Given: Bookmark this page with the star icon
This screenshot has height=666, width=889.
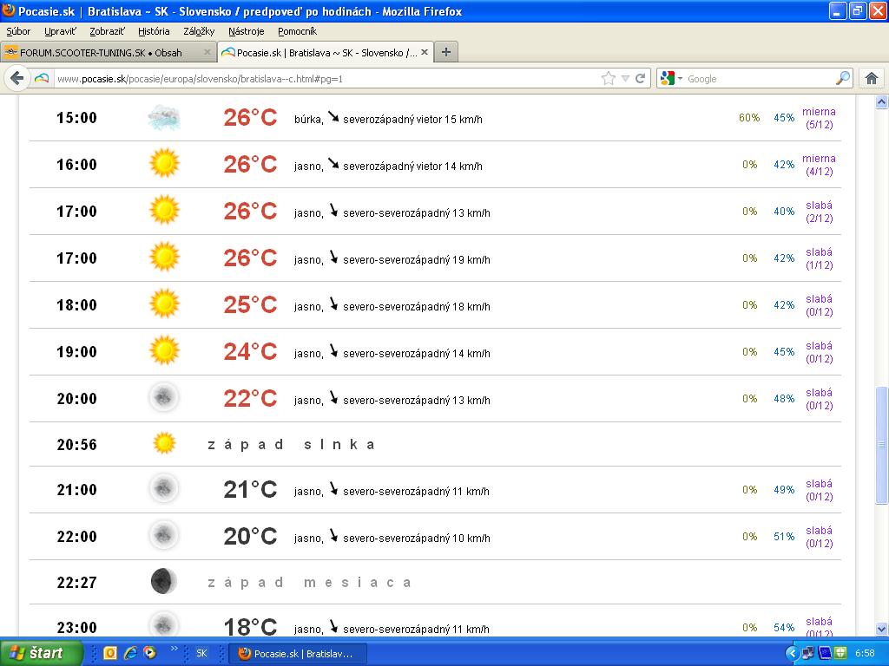Looking at the screenshot, I should (608, 78).
